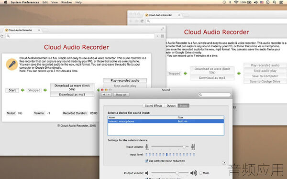
Task: Click the yellow microphone logo
Action: 12,64
